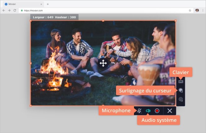This screenshot has height=133, width=206.
Task: Focus the address bar showing movavi.com
Action: [106, 10]
